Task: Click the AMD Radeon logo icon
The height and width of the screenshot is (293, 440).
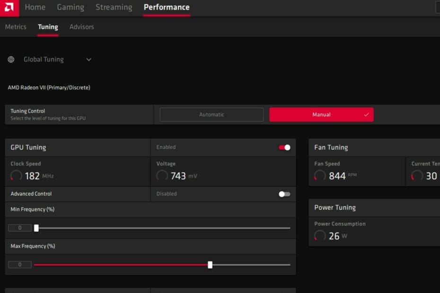Action: tap(9, 7)
